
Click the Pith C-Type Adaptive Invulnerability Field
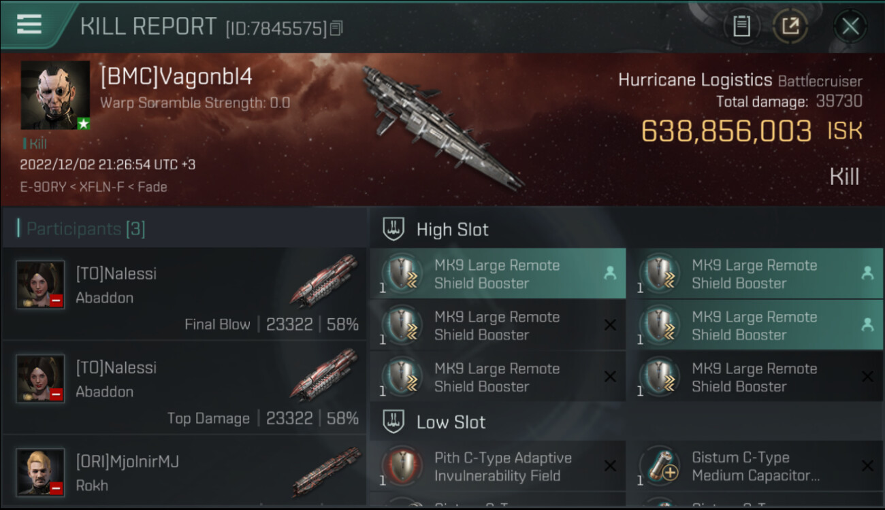(x=498, y=466)
